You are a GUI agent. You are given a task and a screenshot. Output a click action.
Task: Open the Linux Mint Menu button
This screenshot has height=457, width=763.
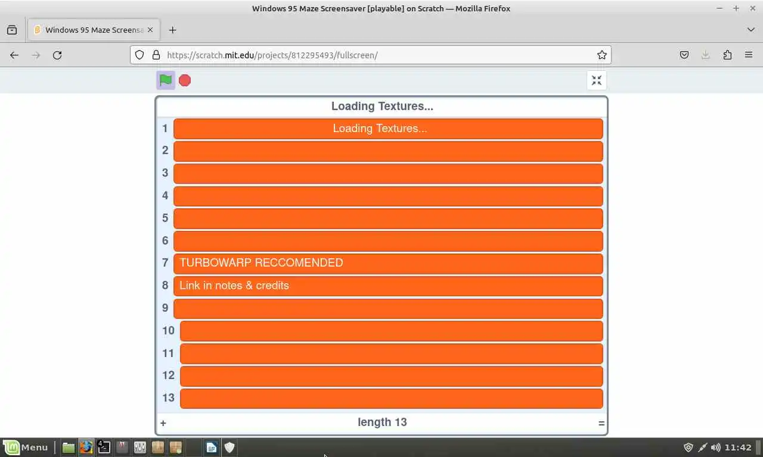pos(26,447)
